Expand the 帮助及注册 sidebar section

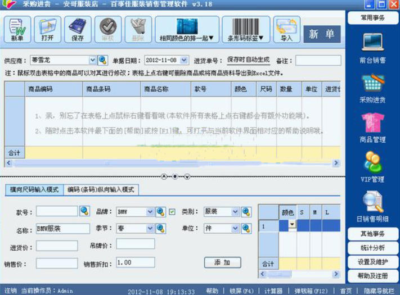372,276
